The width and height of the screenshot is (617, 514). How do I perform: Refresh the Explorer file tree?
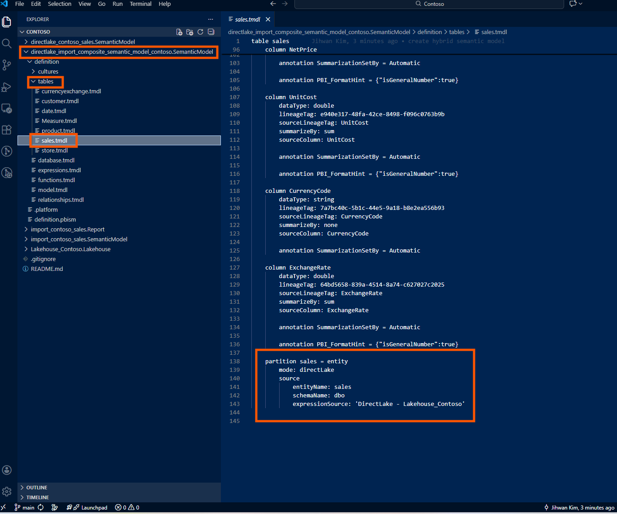tap(200, 32)
